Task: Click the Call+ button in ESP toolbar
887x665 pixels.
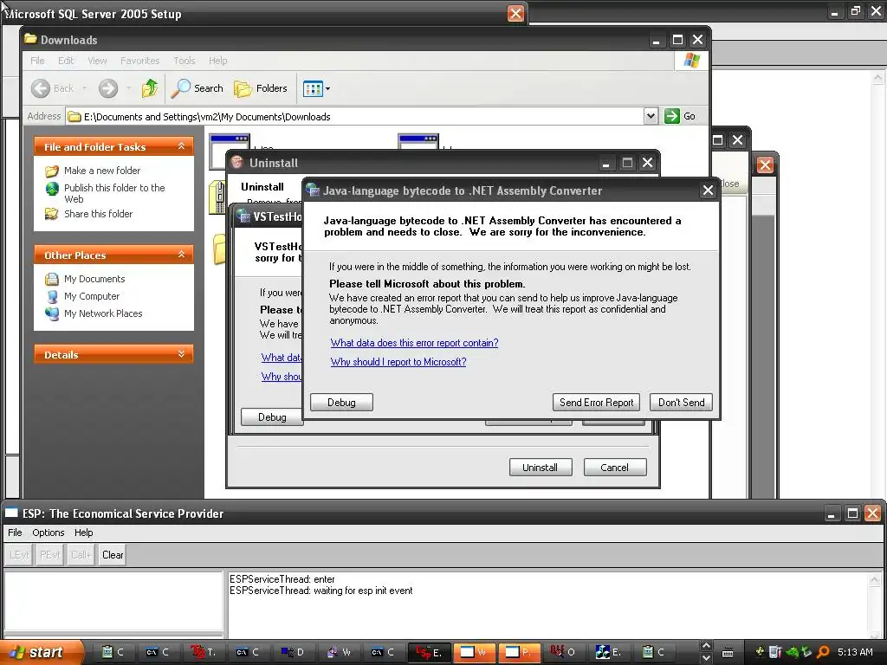Action: pyautogui.click(x=81, y=555)
